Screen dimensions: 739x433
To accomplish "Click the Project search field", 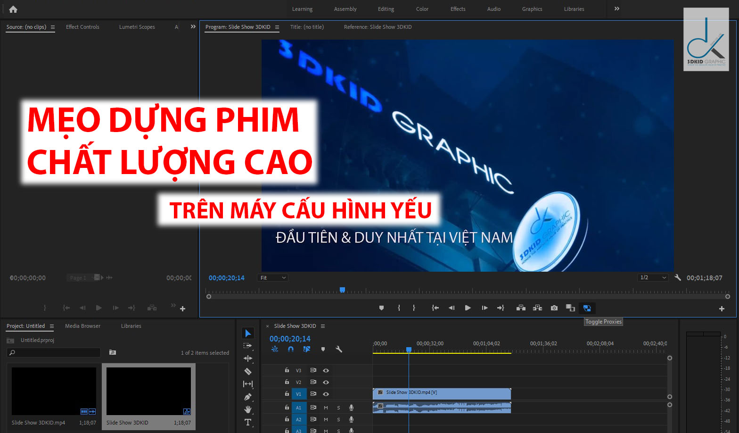I will [x=54, y=352].
